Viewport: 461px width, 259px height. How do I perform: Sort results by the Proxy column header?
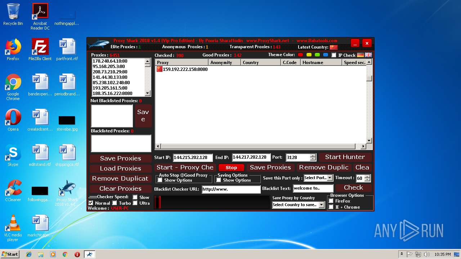click(182, 63)
